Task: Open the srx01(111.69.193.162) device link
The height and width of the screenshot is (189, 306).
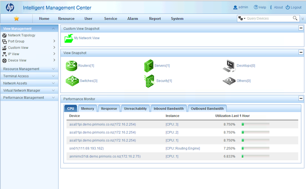Action: click(x=86, y=148)
